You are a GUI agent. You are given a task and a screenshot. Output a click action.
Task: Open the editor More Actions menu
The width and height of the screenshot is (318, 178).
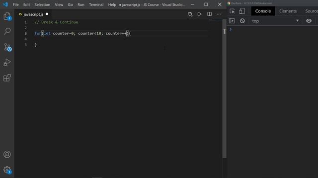[x=219, y=14]
